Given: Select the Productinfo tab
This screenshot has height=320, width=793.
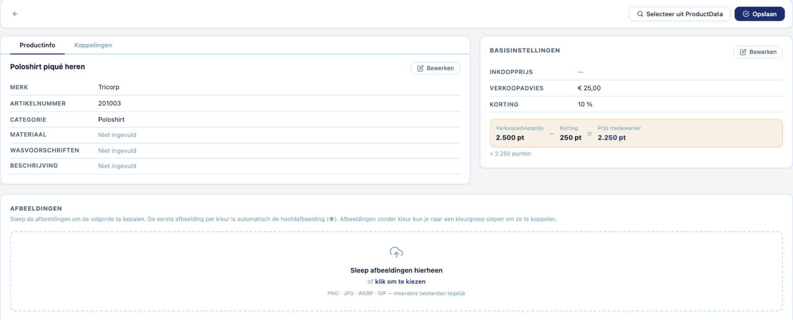Looking at the screenshot, I should tap(37, 45).
